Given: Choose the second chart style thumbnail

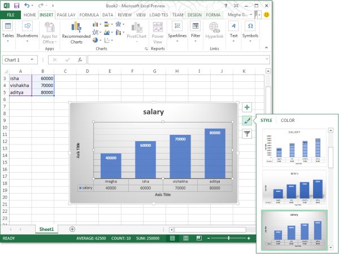Looking at the screenshot, I should pyautogui.click(x=294, y=189).
